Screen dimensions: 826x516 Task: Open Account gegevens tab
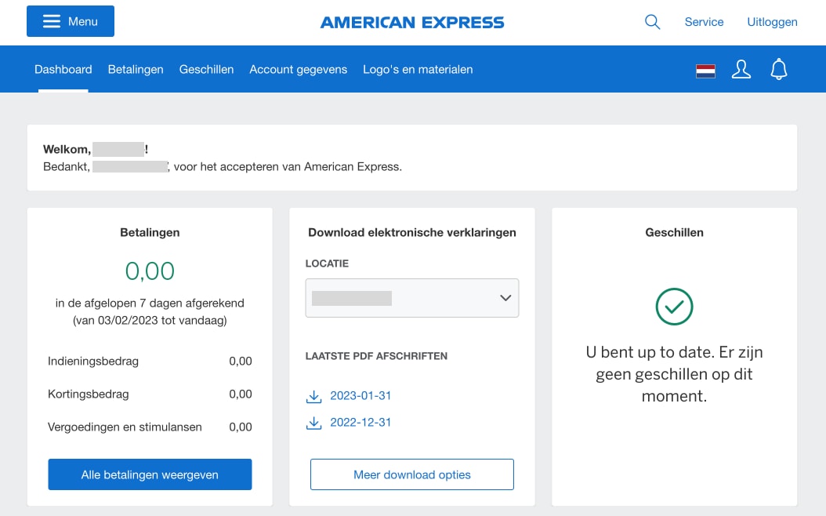point(298,70)
